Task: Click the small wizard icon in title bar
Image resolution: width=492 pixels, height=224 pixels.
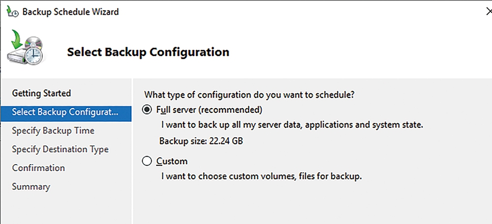Action: click(12, 12)
